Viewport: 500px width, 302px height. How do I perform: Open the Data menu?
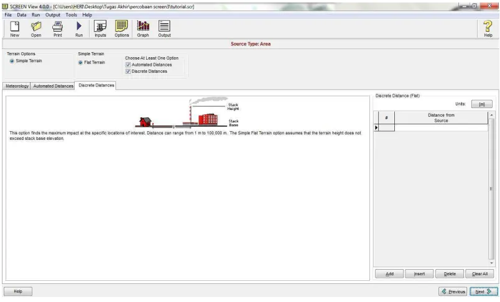click(22, 15)
